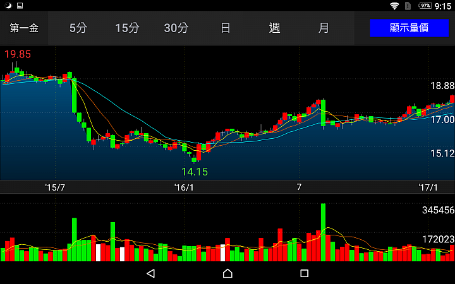Tap the 第一金 stock name label
455x284 pixels.
coord(24,28)
